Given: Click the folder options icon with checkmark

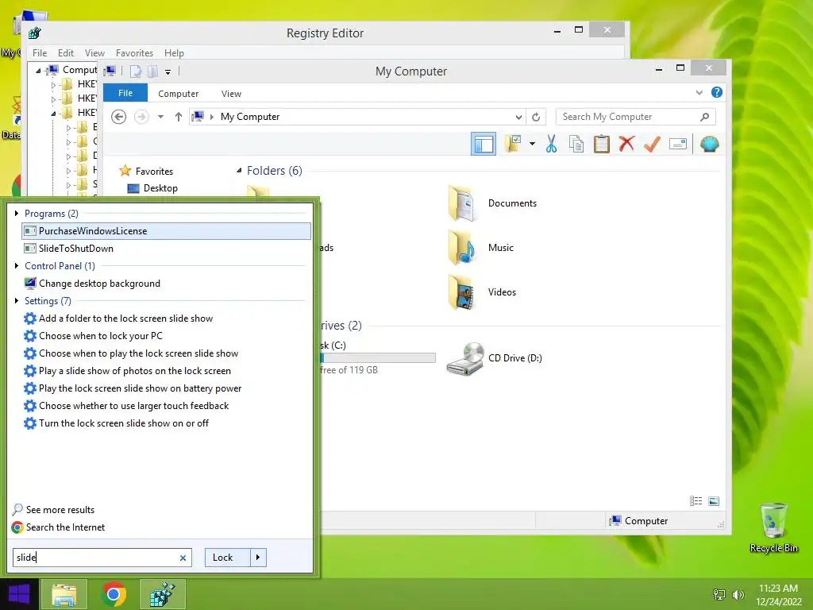Looking at the screenshot, I should coord(513,144).
